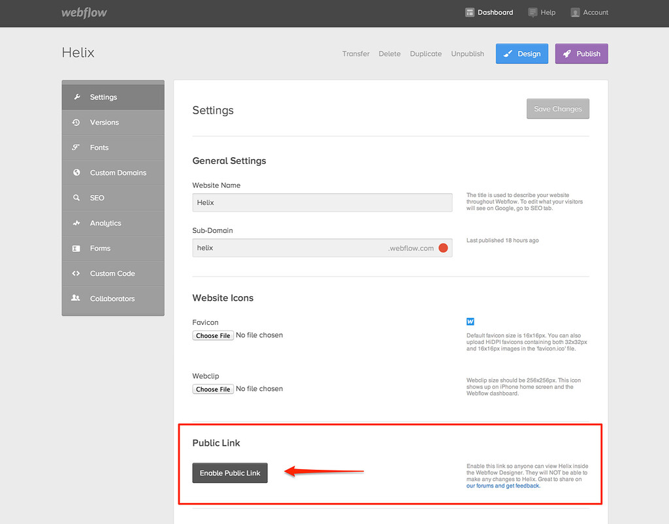Click the Custom Domains globe icon
Viewport: 669px width, 524px height.
click(77, 172)
